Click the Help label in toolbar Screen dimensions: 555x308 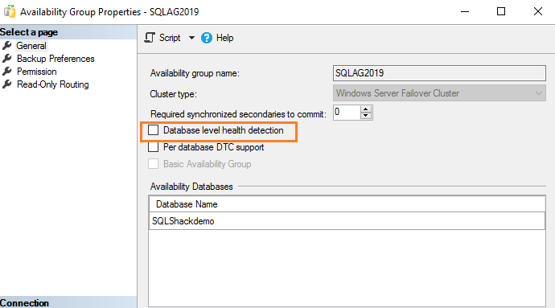pos(224,38)
